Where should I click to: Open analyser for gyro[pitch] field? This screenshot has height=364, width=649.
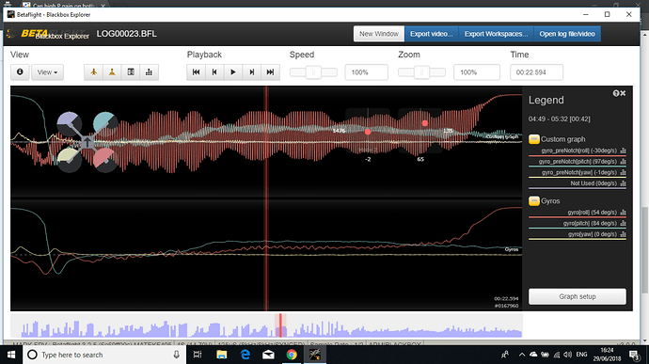click(x=623, y=223)
